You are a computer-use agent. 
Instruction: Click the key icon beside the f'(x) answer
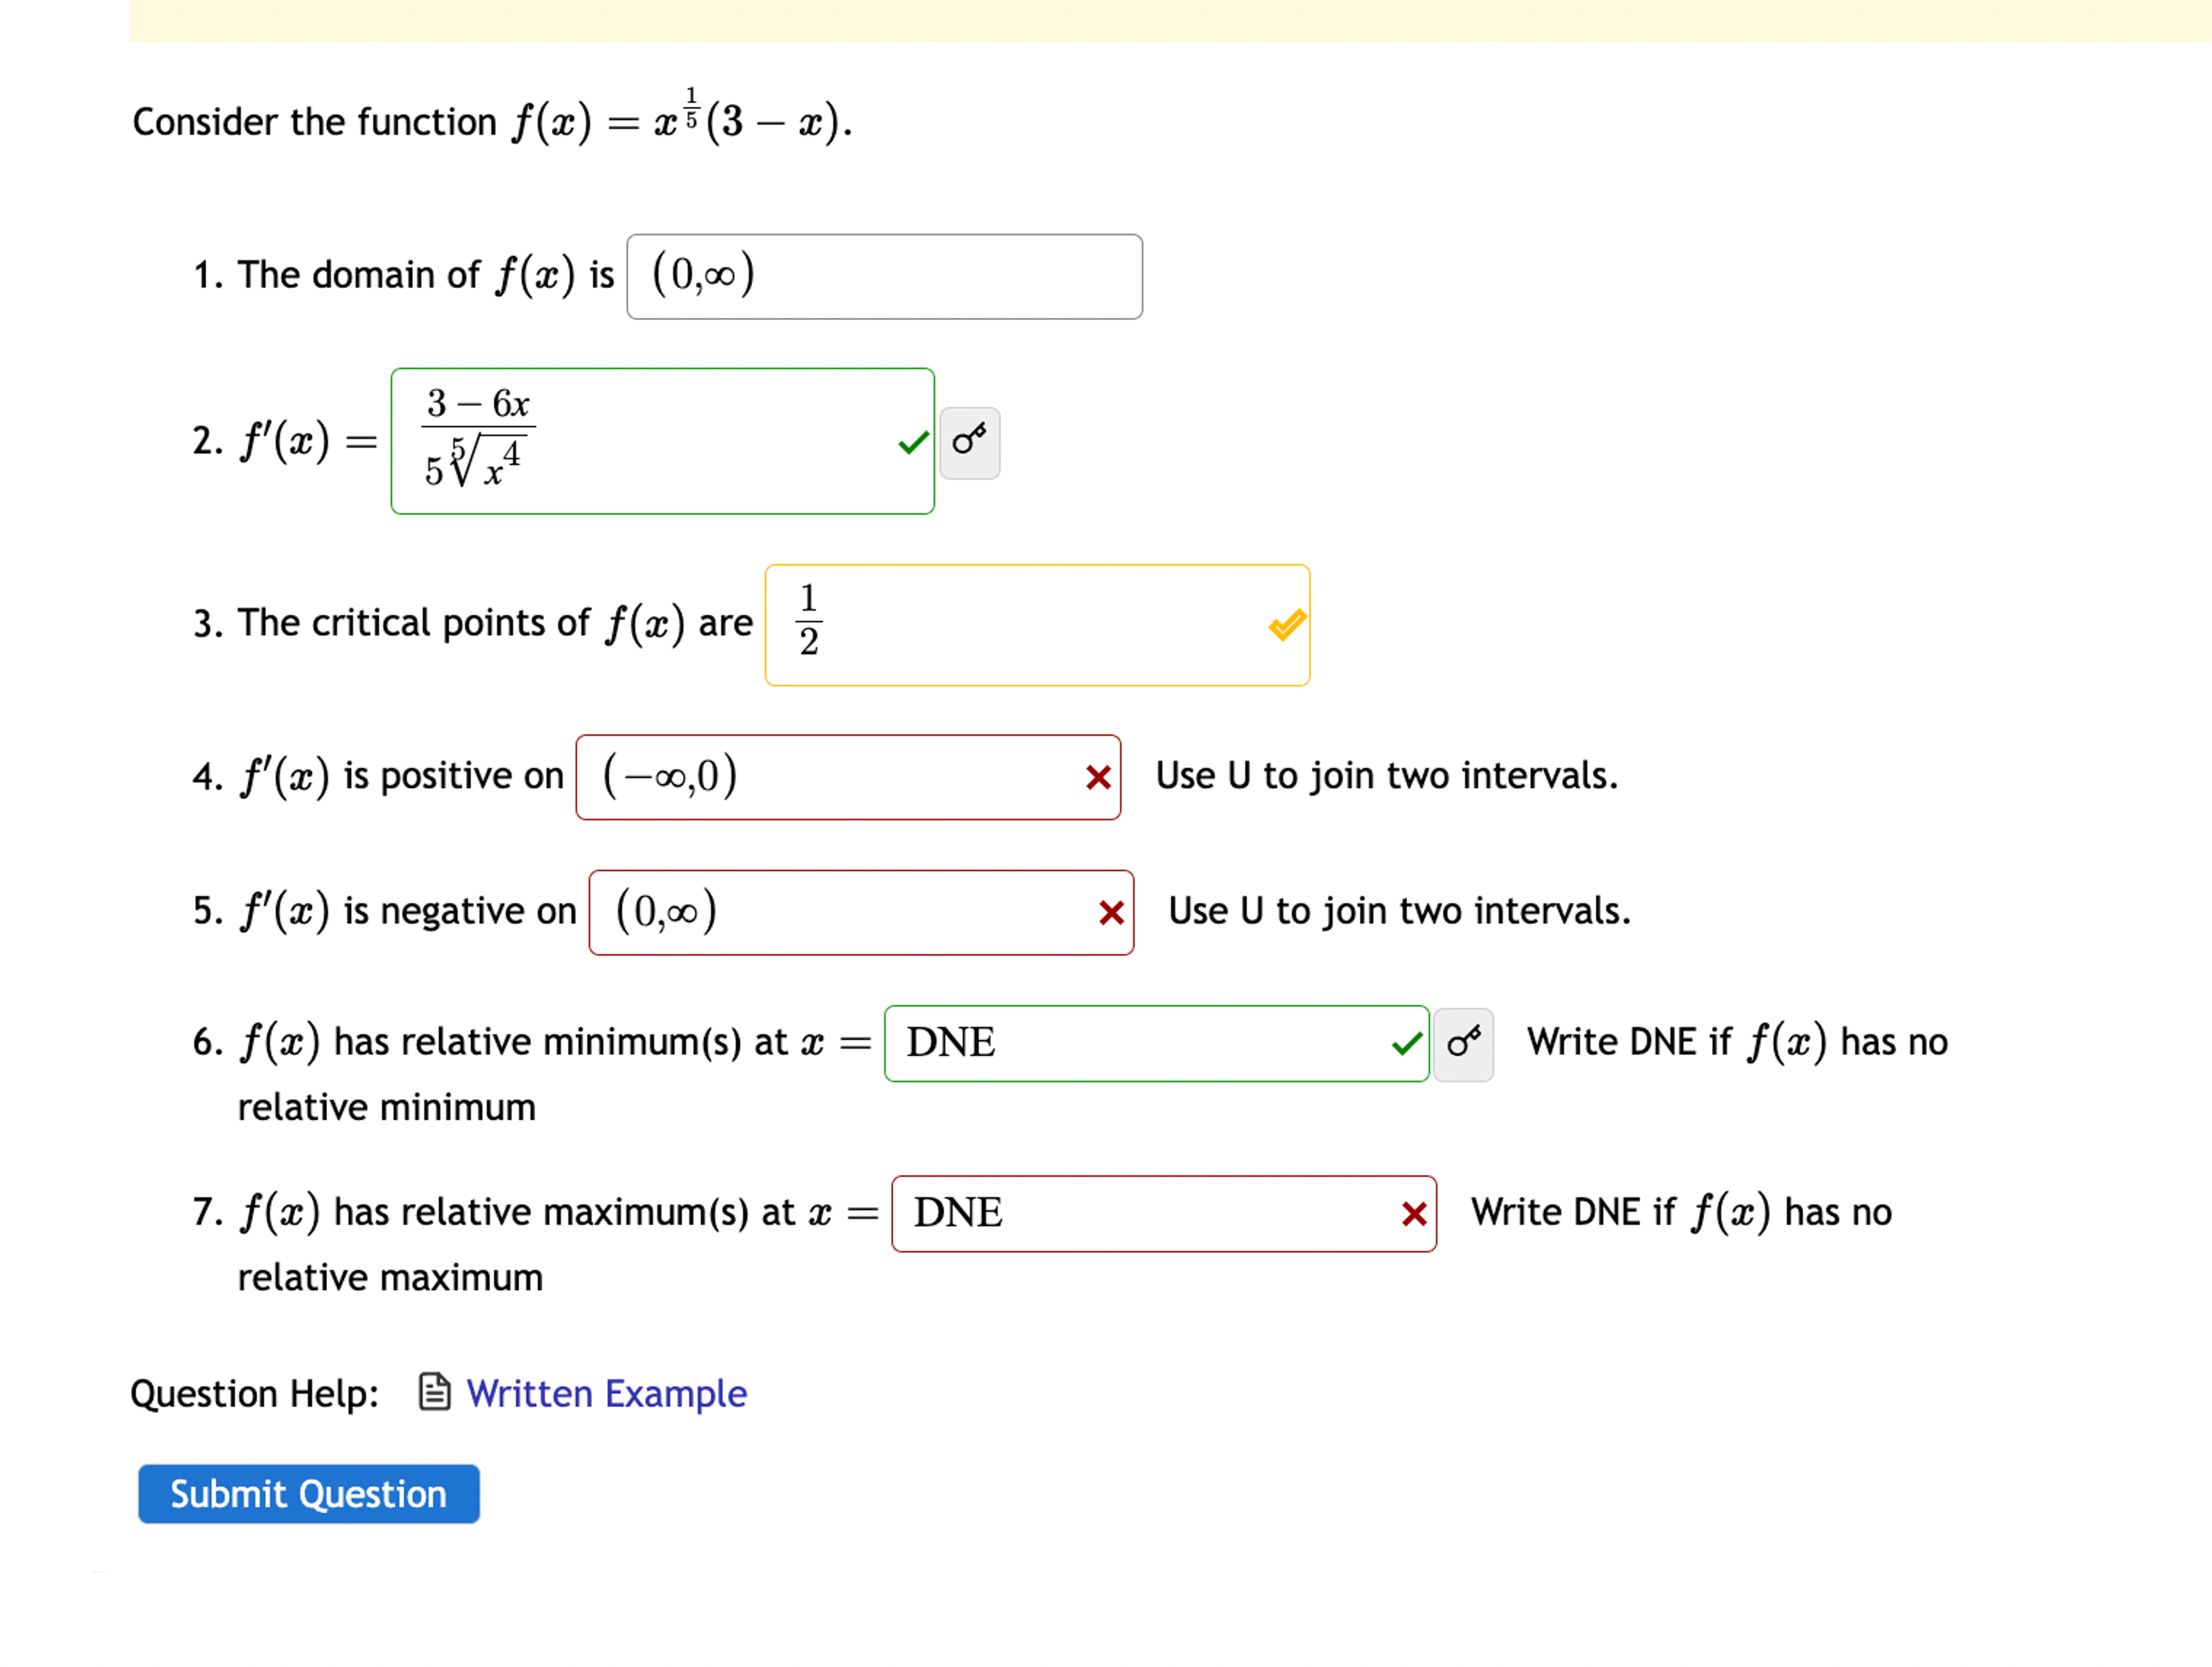[969, 442]
